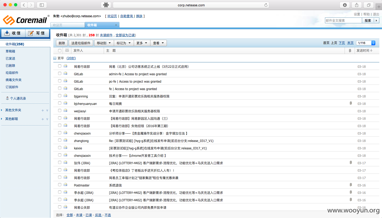Check the Postmaster mail checkbox
382x218 pixels.
[60, 185]
